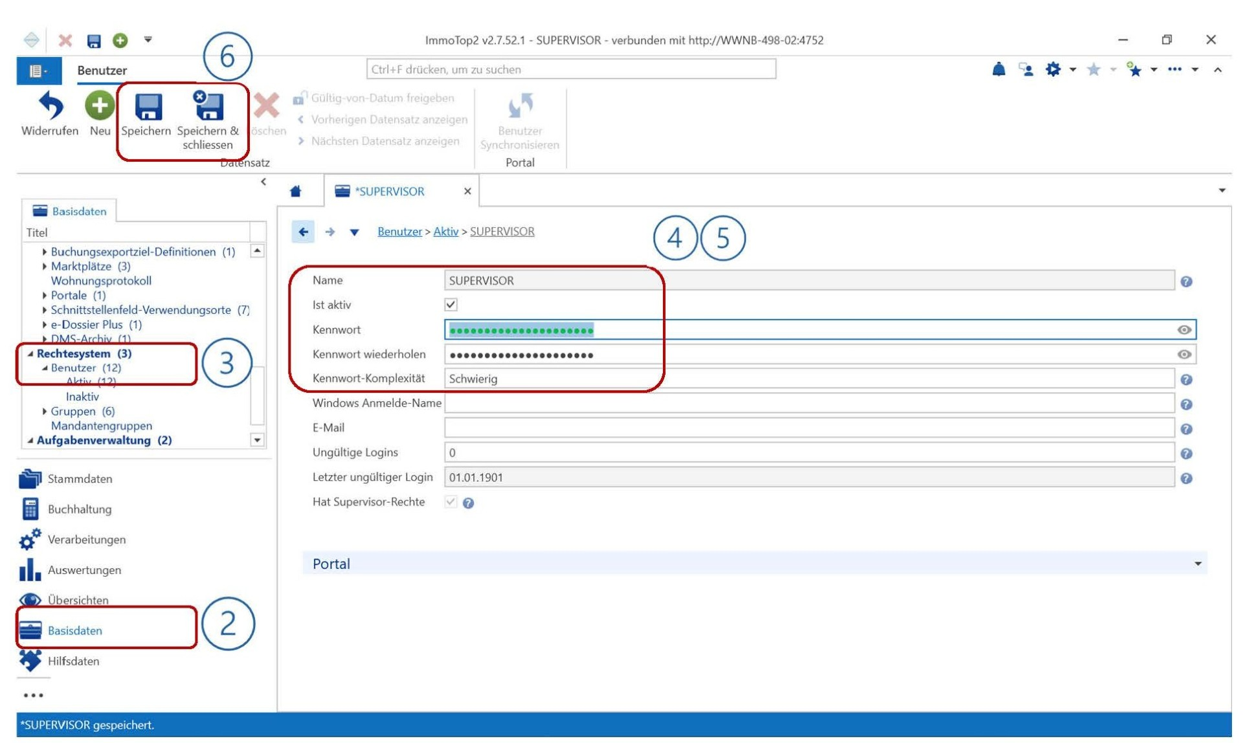The image size is (1243, 743).
Task: Click Speichern & schliessen icon
Action: click(x=208, y=106)
